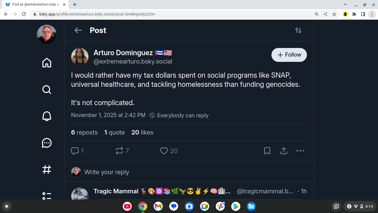Bookmark the post by Arturo Dominguez
Screen dimensions: 378x213
(267, 151)
